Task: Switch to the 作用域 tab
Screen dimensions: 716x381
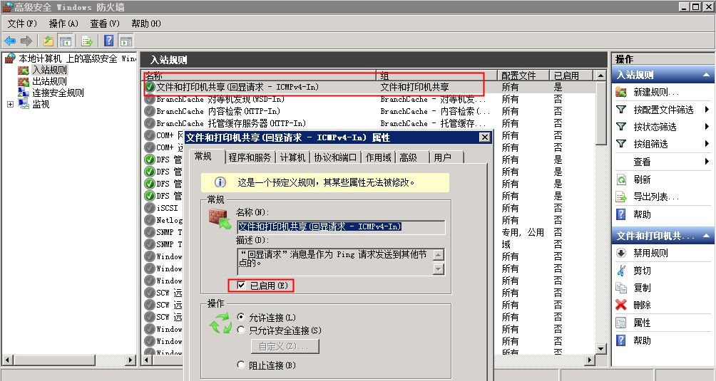Action: (378, 157)
